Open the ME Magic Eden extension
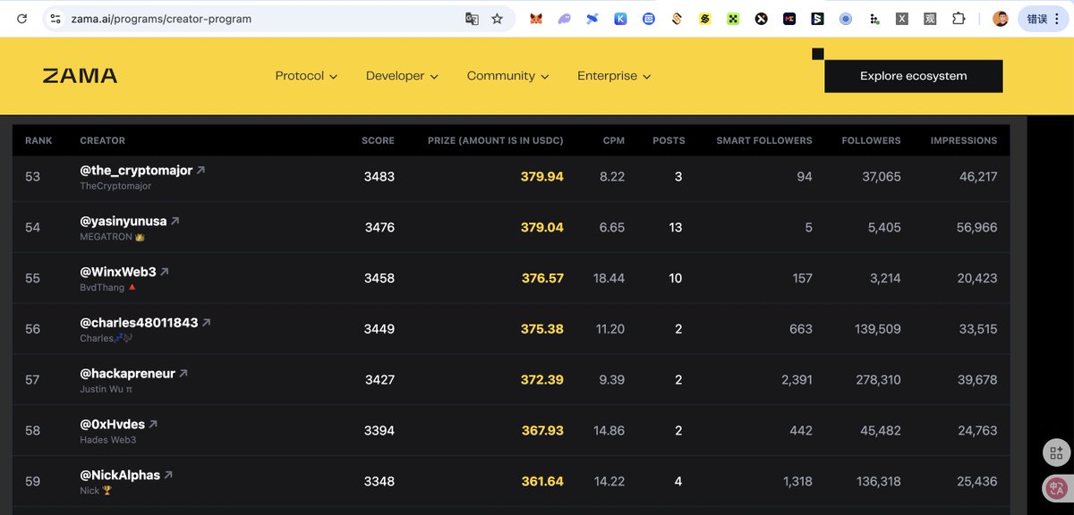This screenshot has height=515, width=1074. [789, 18]
